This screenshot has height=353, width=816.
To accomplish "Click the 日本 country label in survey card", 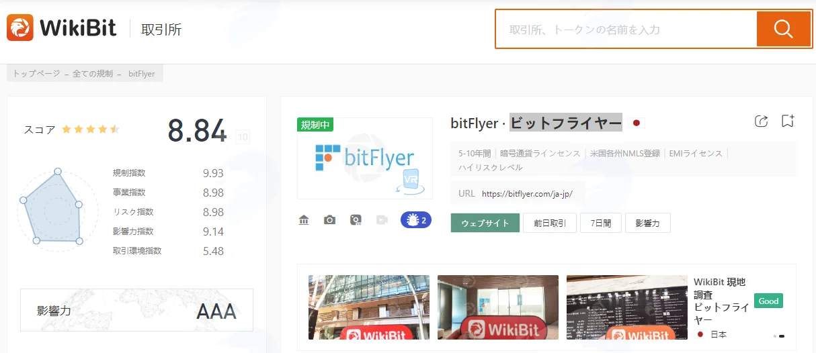I will [x=719, y=334].
